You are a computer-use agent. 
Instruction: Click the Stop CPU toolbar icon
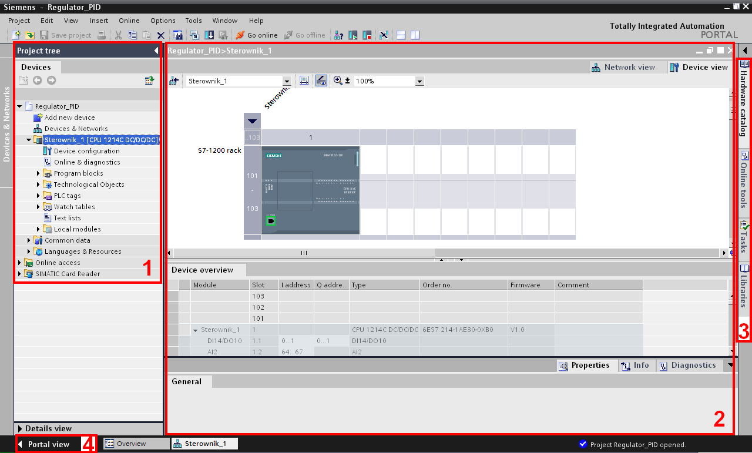point(367,35)
